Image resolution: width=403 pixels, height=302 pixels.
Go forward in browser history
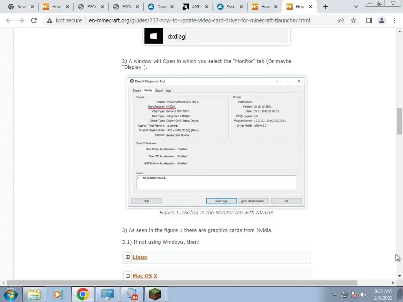pyautogui.click(x=21, y=20)
